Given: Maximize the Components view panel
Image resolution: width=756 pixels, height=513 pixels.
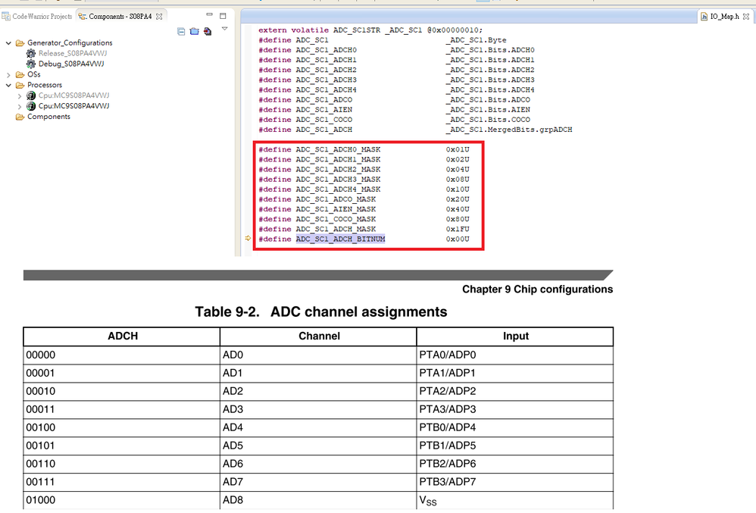Looking at the screenshot, I should [x=223, y=16].
